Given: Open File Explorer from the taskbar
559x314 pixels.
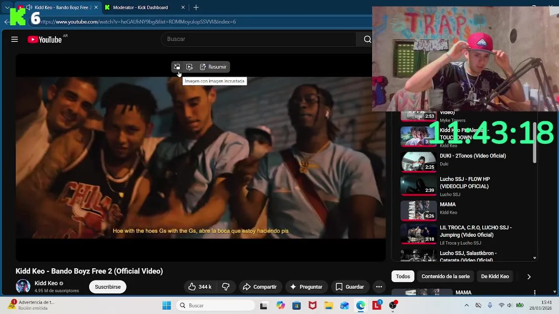Looking at the screenshot, I should point(328,306).
